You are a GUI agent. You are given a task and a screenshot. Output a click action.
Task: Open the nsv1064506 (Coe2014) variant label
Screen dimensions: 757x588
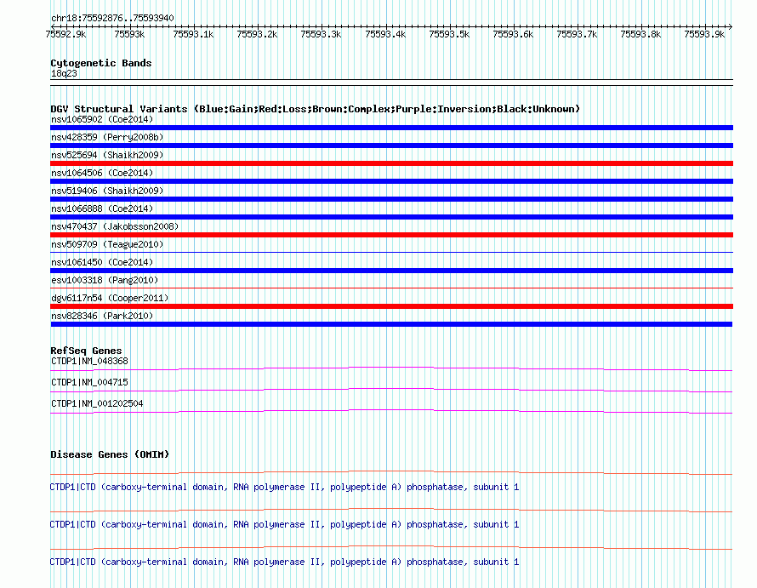[102, 173]
